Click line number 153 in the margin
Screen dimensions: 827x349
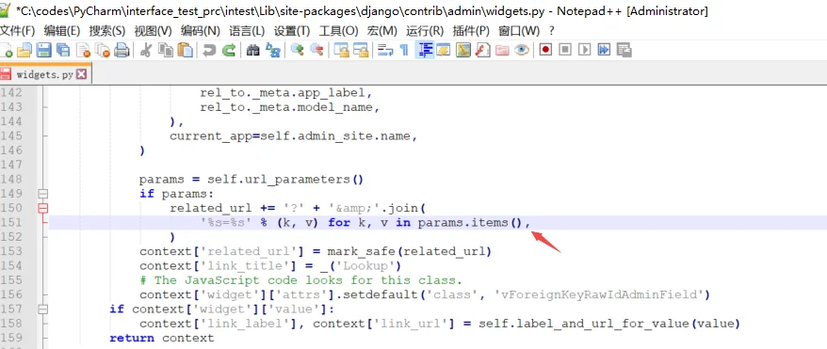(x=11, y=251)
